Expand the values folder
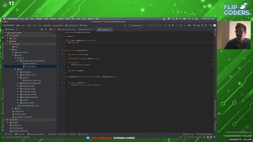This screenshot has width=253, height=142. coord(18,100)
